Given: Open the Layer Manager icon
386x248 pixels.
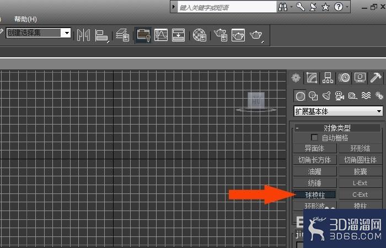Looking at the screenshot, I should click(122, 35).
